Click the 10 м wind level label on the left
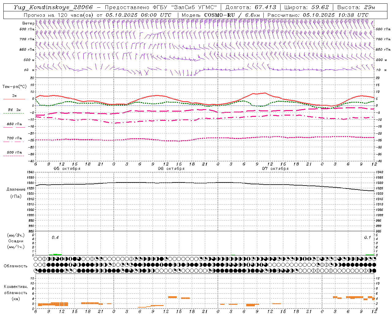 click(x=29, y=70)
